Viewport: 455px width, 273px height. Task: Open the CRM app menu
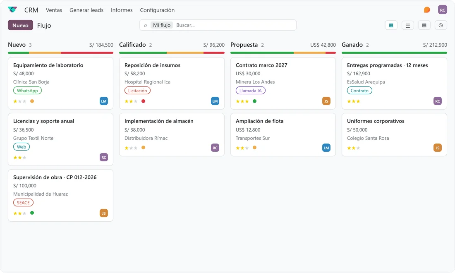coord(31,10)
